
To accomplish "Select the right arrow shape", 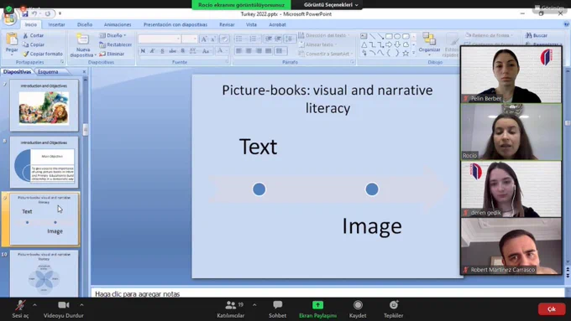I will click(389, 44).
